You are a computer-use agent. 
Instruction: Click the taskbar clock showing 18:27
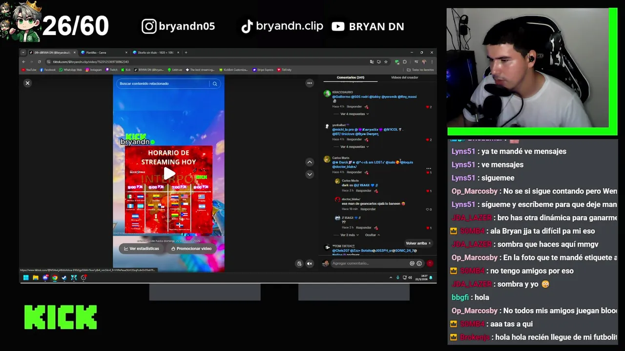coord(421,278)
